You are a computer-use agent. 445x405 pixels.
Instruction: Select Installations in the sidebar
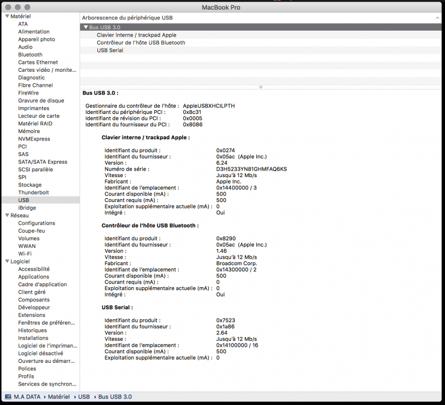coord(33,338)
